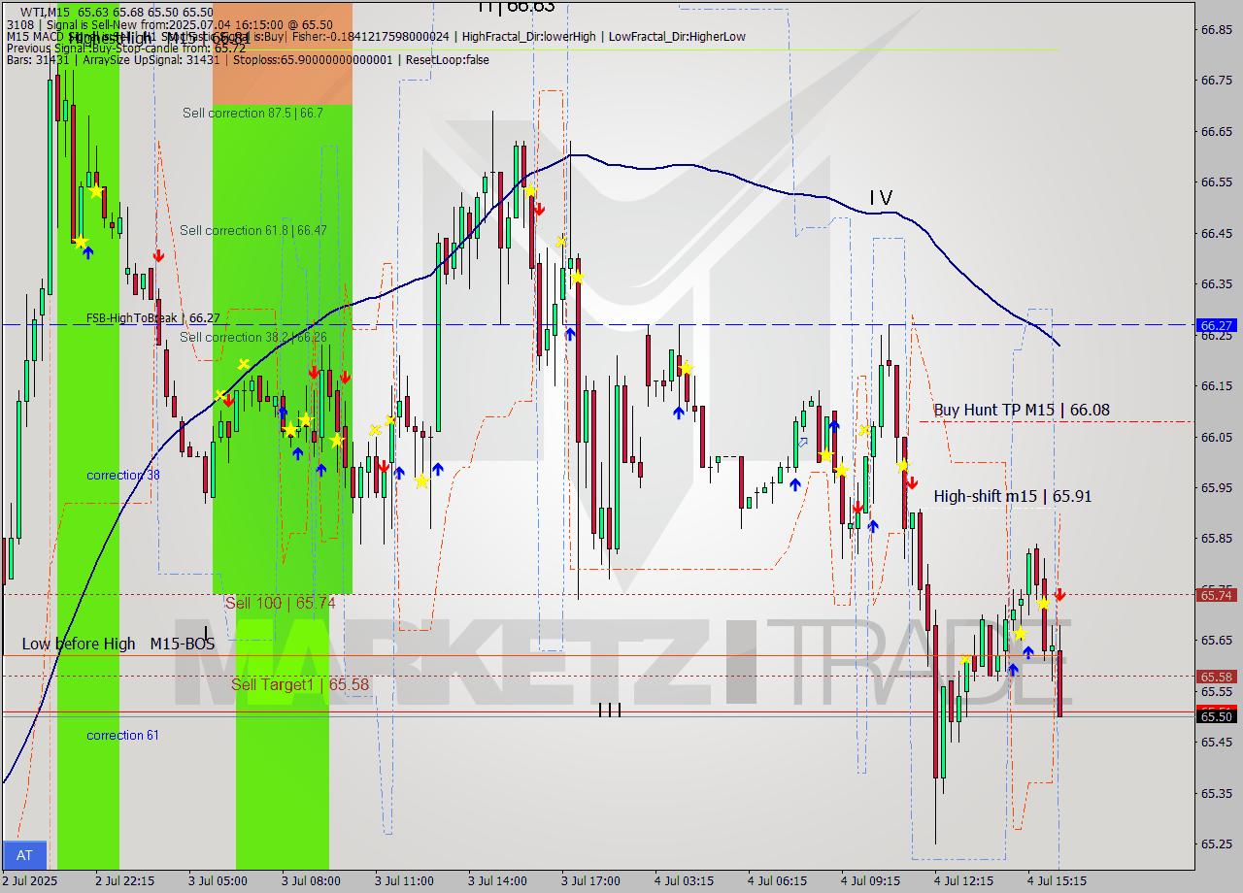Image resolution: width=1243 pixels, height=893 pixels.
Task: Click the red down arrow at the peak near 3 Jul 14:00
Action: [x=540, y=208]
